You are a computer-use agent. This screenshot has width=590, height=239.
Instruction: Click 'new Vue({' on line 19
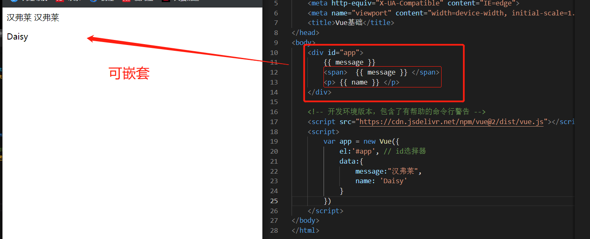pyautogui.click(x=381, y=142)
